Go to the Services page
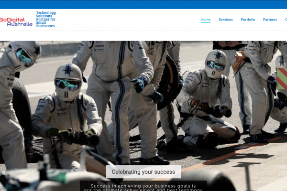Viewport: 287px width, 191px height. pyautogui.click(x=226, y=20)
